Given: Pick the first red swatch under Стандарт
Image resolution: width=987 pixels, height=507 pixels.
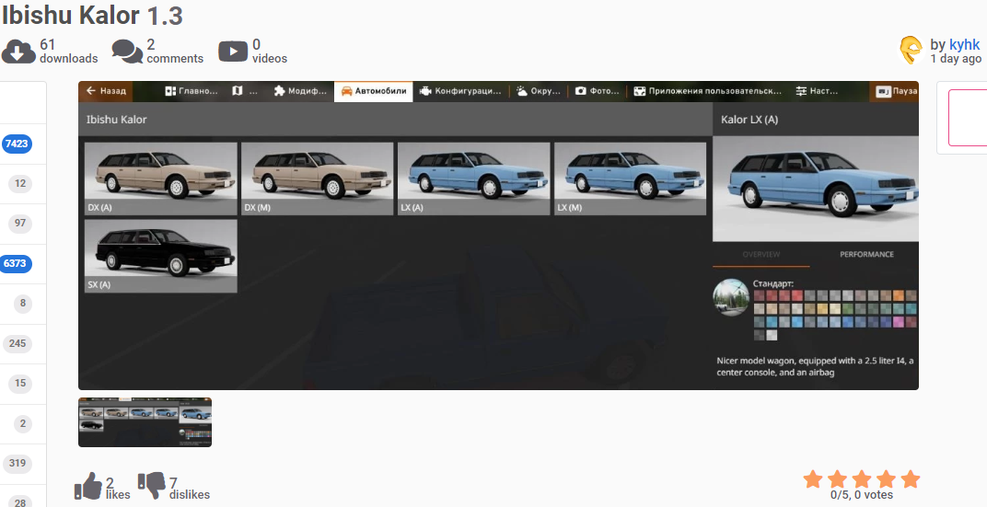Looking at the screenshot, I should (760, 295).
